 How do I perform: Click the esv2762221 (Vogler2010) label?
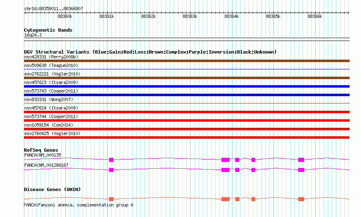pos(52,74)
